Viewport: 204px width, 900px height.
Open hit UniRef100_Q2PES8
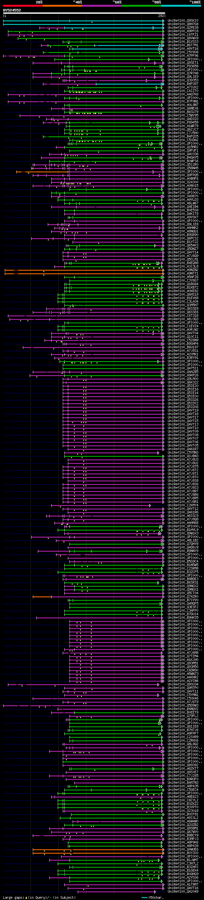point(183,28)
